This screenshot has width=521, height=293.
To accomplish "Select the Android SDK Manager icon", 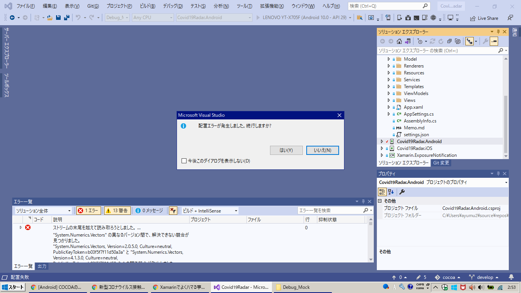I will click(x=408, y=18).
